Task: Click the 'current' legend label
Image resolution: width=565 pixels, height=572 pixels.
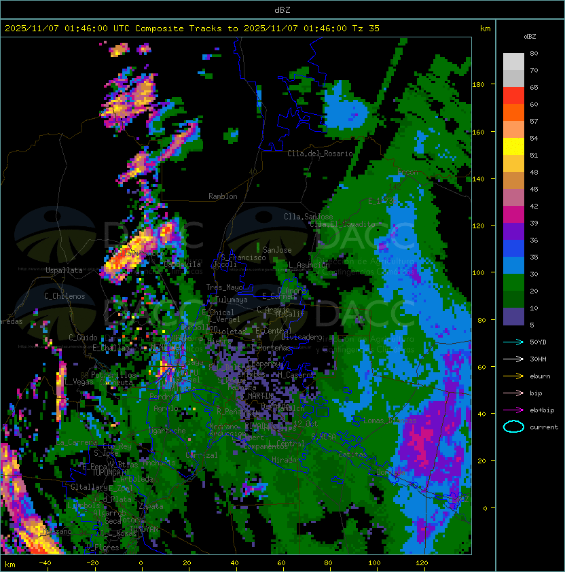Action: pos(544,427)
